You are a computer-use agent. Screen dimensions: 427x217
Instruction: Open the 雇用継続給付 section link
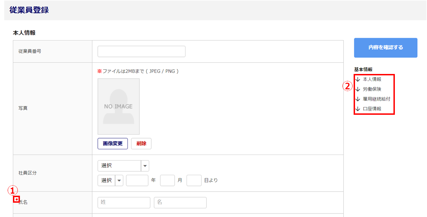(x=376, y=99)
